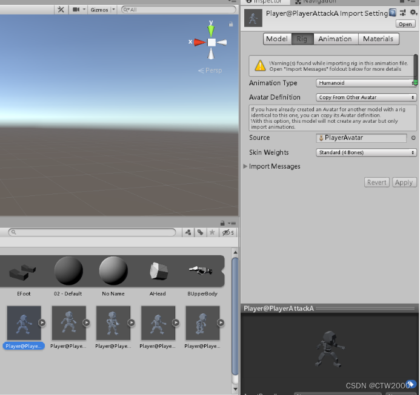Click the Project panel vertical scrollbar thumb
Screen dimensions: 420x395
pos(235,316)
